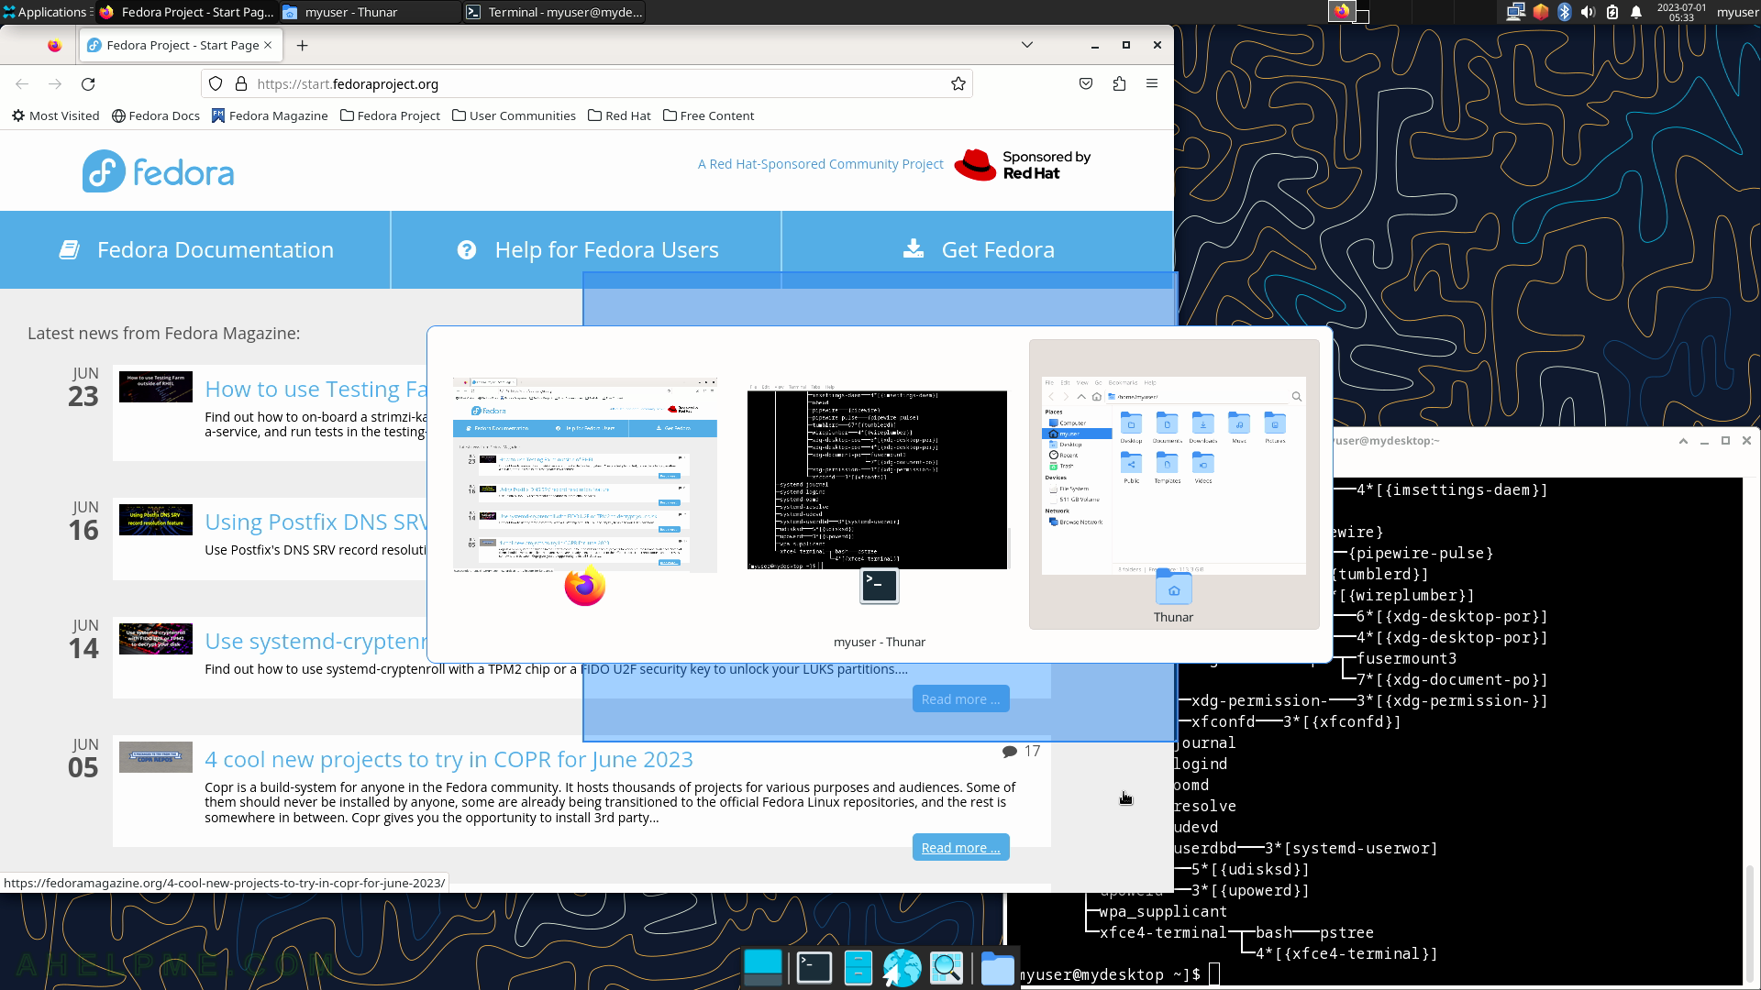Expand the list all tabs dropdown
The image size is (1761, 990).
(1027, 45)
